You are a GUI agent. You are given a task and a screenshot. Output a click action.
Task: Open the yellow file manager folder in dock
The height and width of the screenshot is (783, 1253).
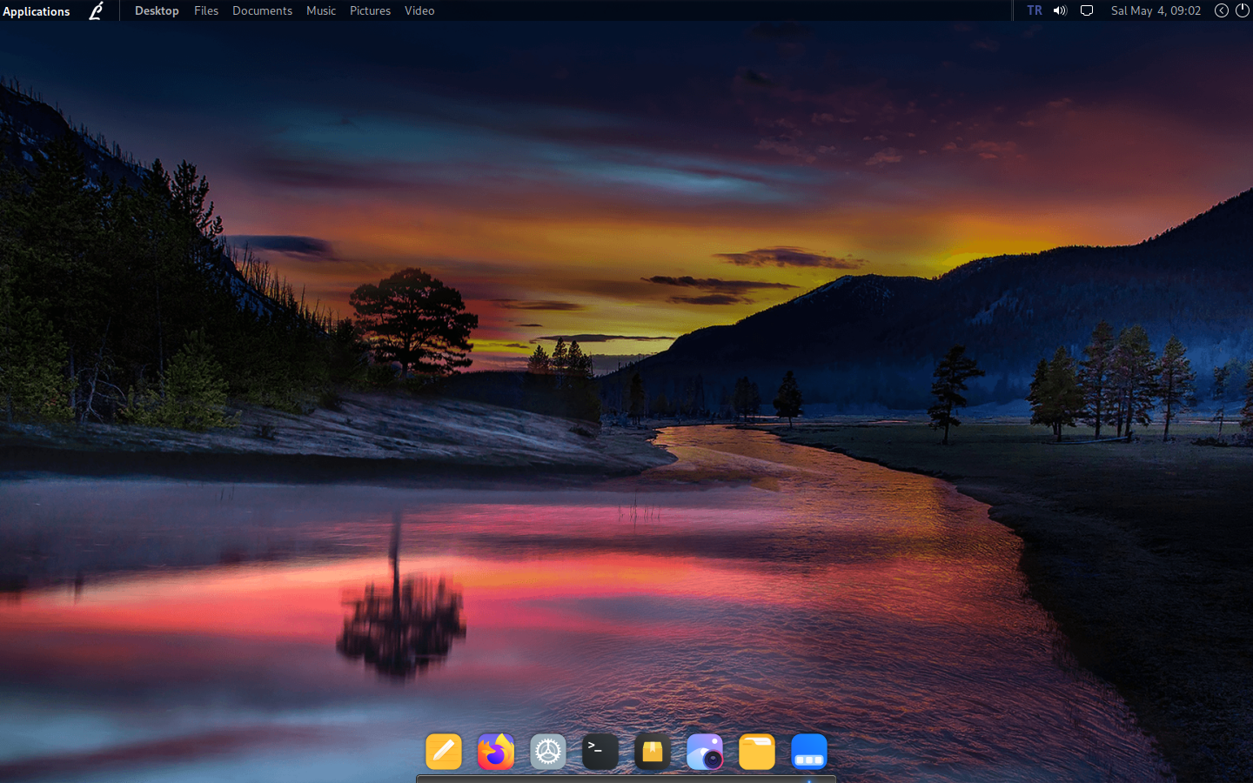click(x=757, y=752)
